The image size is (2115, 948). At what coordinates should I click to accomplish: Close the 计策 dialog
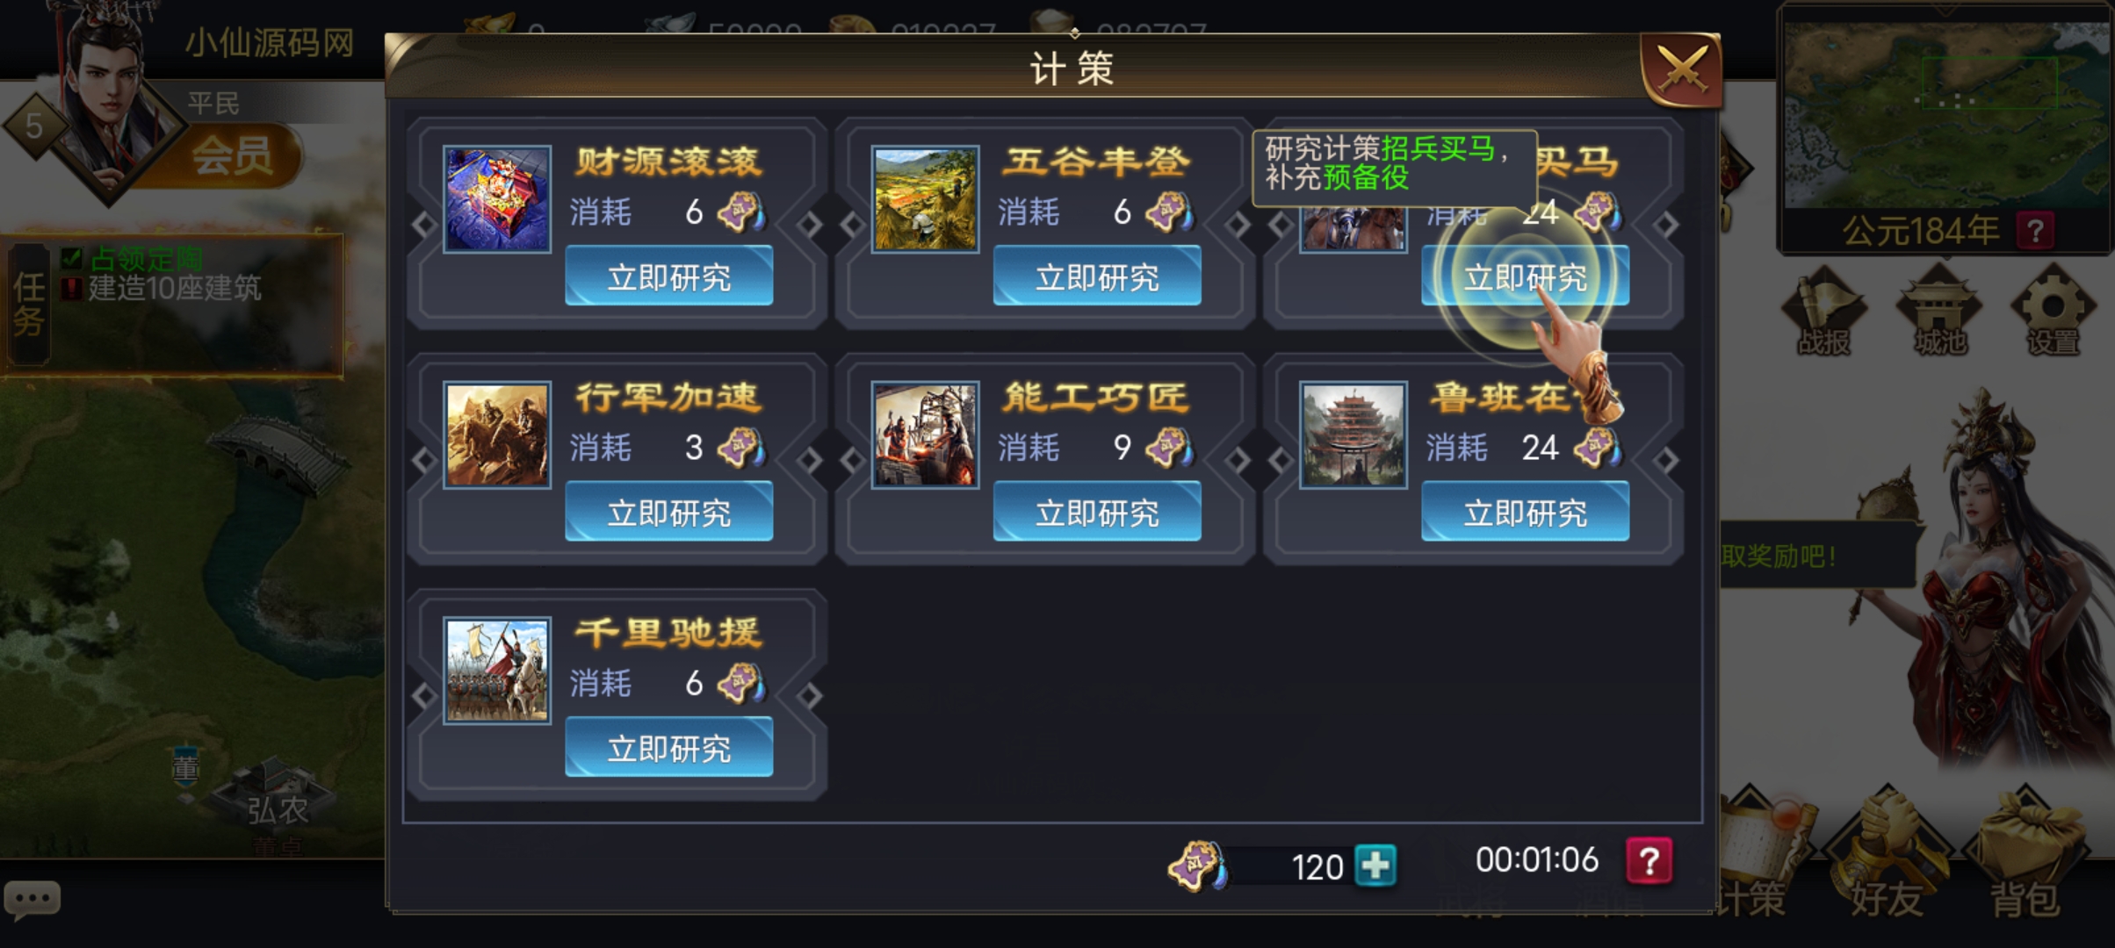(x=1680, y=70)
